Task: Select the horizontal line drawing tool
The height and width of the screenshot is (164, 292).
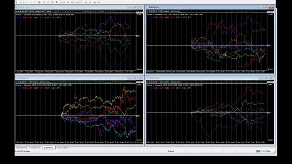Action: pos(31,2)
